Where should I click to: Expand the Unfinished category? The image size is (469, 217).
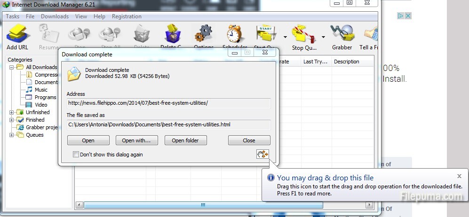(12, 112)
